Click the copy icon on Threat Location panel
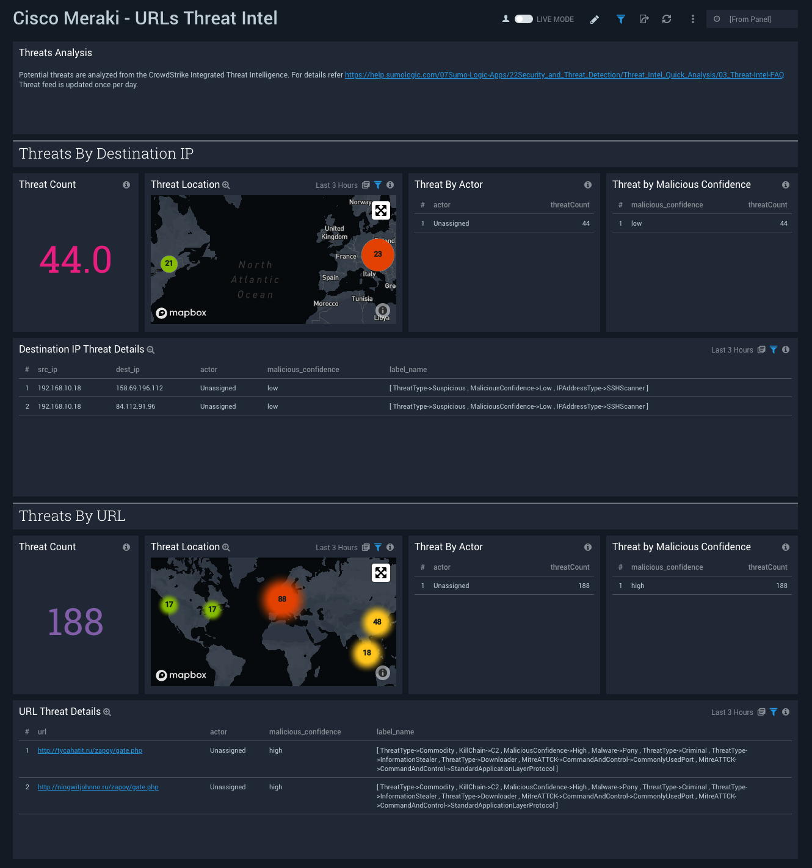This screenshot has height=868, width=812. pyautogui.click(x=366, y=185)
